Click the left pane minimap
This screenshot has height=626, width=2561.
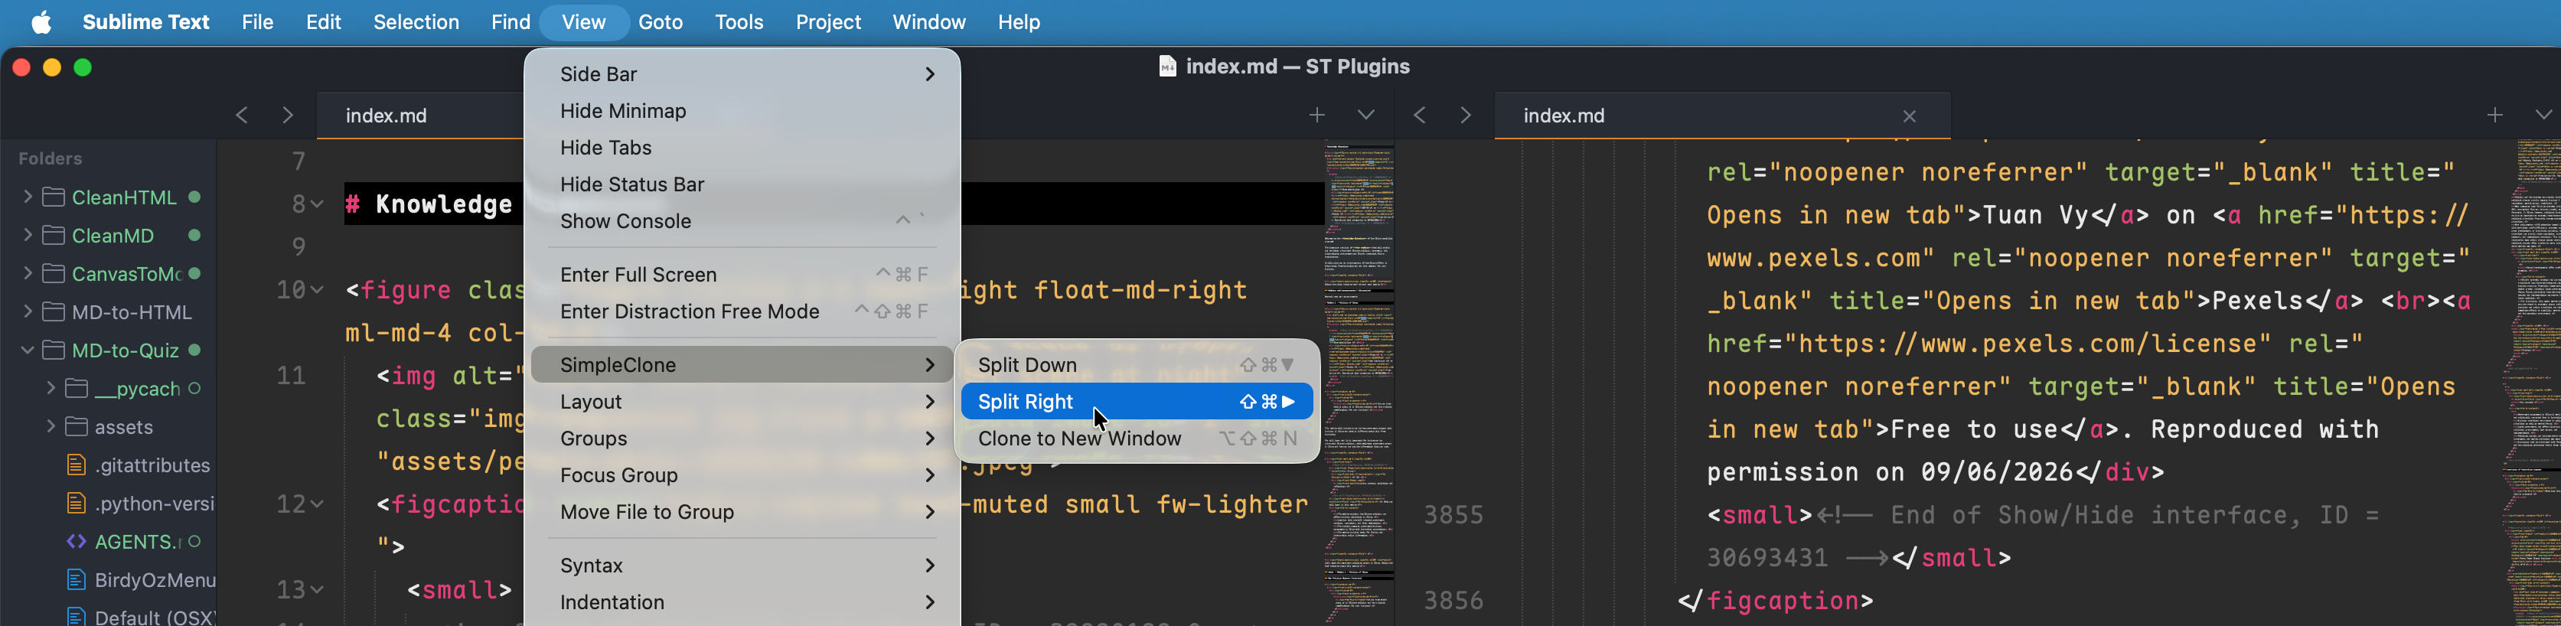coord(1359,383)
